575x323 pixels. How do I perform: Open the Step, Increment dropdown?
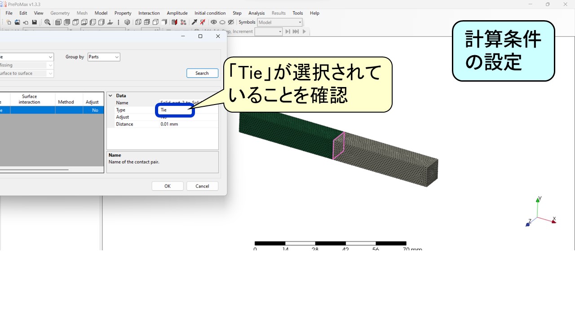coord(269,31)
